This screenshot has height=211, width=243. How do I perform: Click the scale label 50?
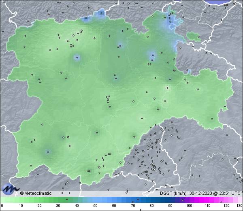pos(95,206)
